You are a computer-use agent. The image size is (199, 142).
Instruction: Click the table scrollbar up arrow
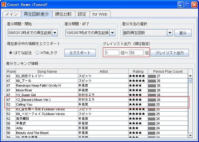point(190,76)
